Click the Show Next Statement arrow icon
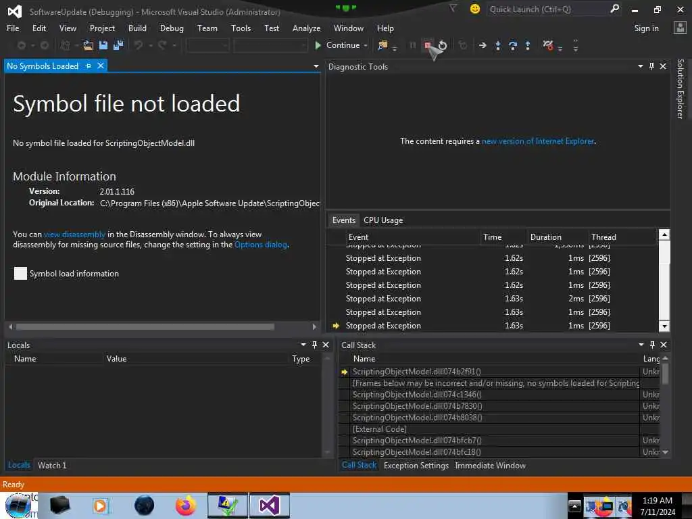 tap(483, 45)
